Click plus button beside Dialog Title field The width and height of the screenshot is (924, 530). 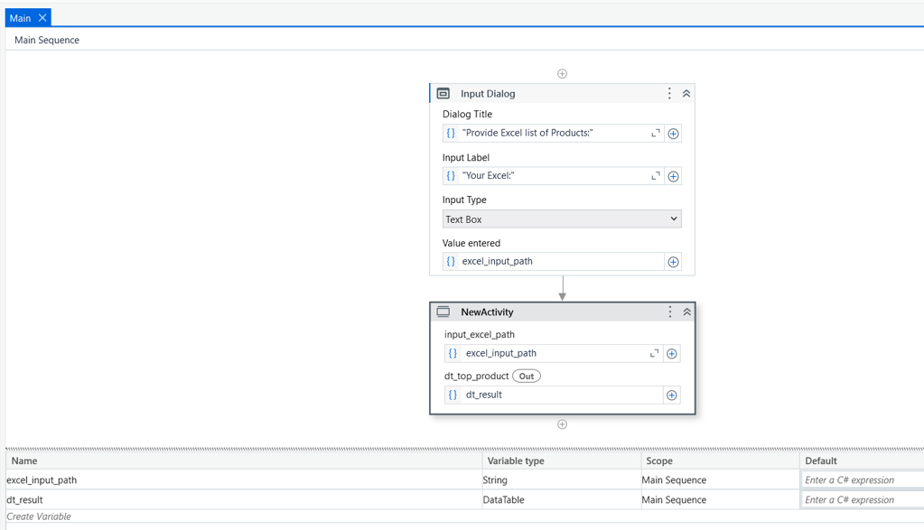click(x=673, y=134)
